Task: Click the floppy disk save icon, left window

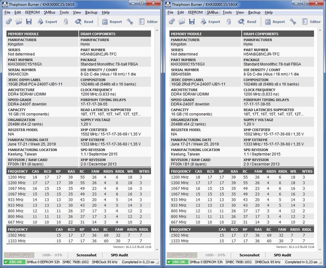Action: click(x=29, y=22)
